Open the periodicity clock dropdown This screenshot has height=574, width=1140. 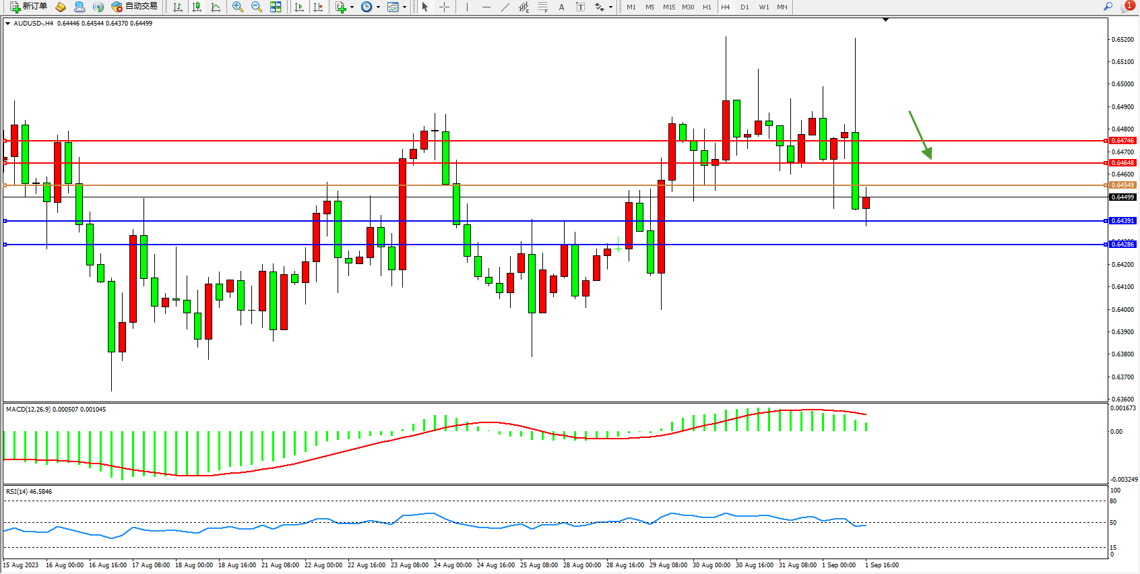point(377,7)
